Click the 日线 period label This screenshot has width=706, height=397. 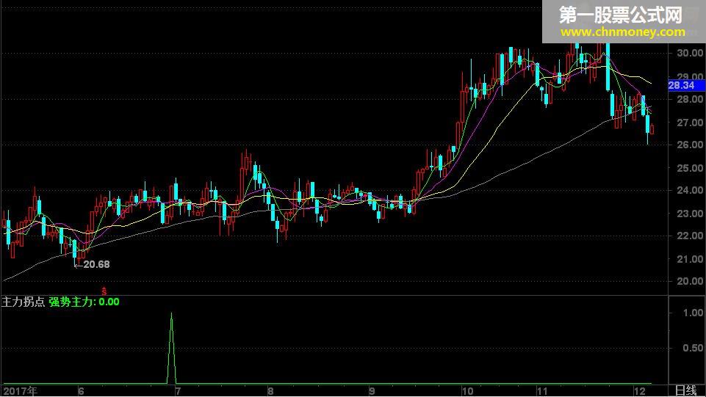[x=685, y=390]
